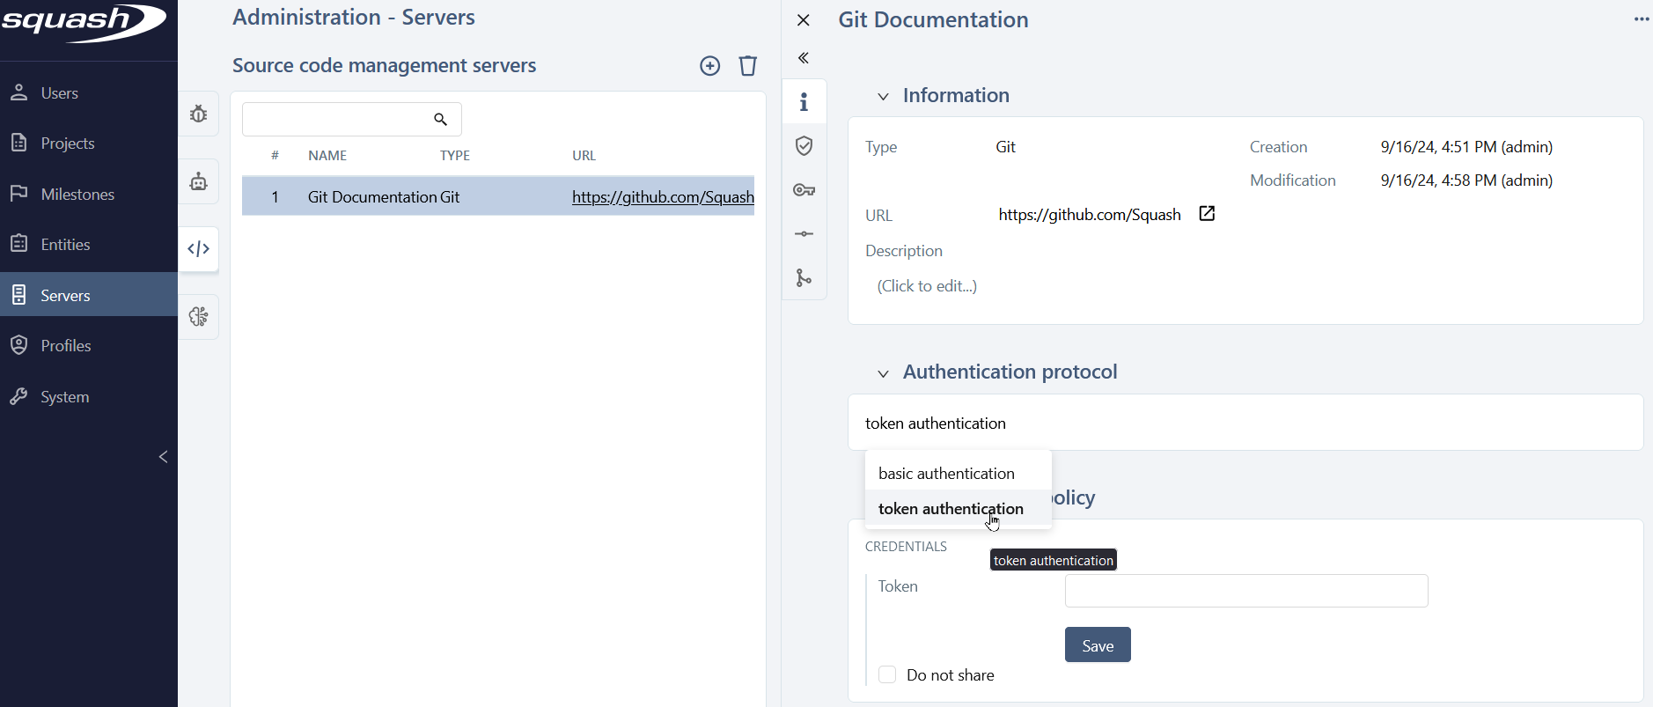Screen dimensions: 1653x707
Task: Check the Do not share checkbox
Action: click(887, 675)
